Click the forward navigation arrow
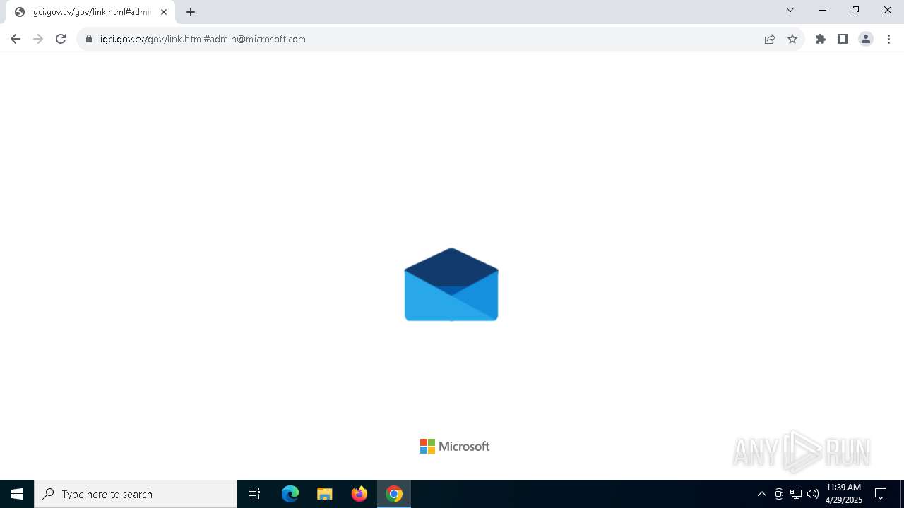The height and width of the screenshot is (508, 904). (x=38, y=40)
